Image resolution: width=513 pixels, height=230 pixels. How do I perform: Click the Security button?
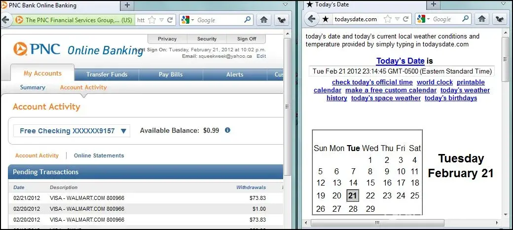pos(207,38)
